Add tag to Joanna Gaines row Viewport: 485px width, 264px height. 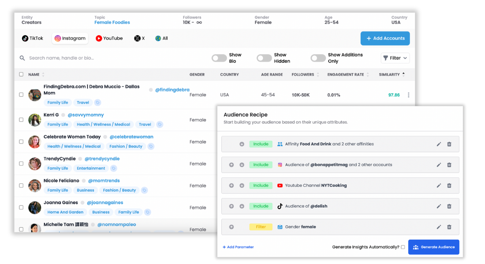click(148, 212)
